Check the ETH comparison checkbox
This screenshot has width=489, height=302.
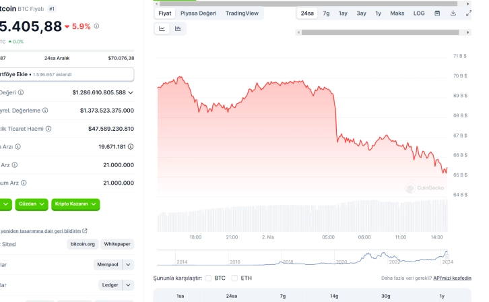tap(234, 278)
